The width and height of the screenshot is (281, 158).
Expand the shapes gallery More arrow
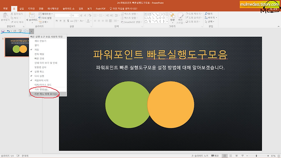tap(167, 22)
